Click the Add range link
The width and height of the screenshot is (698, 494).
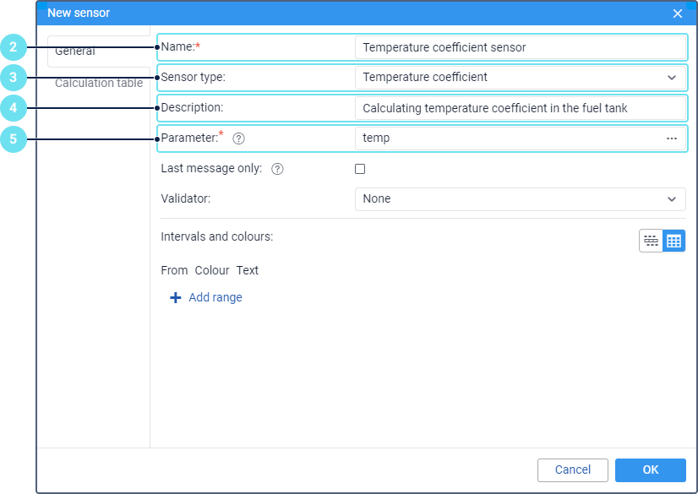coord(215,297)
